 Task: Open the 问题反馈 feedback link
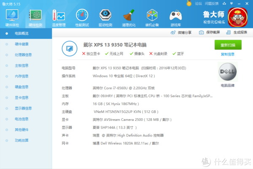[212, 3]
